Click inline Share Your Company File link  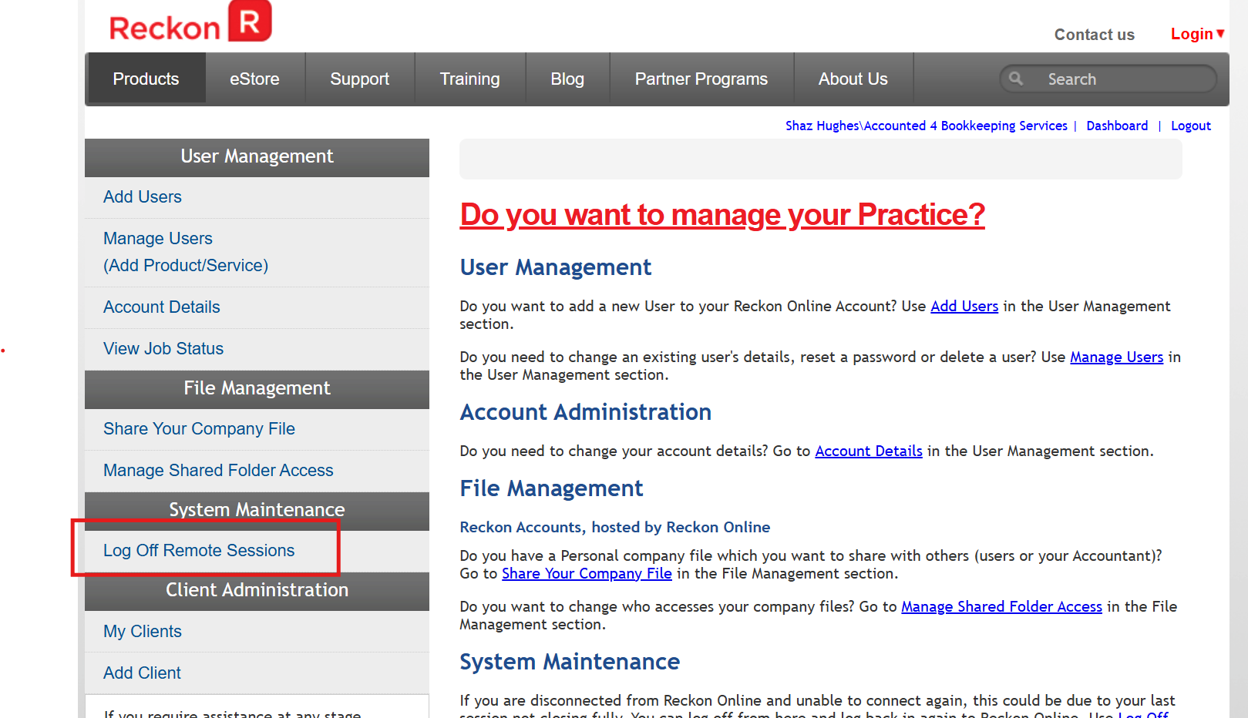tap(587, 573)
